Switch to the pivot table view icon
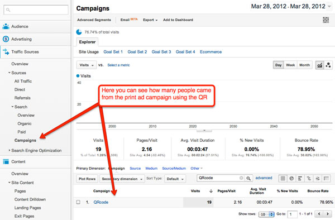335x220 pixels. (326, 178)
